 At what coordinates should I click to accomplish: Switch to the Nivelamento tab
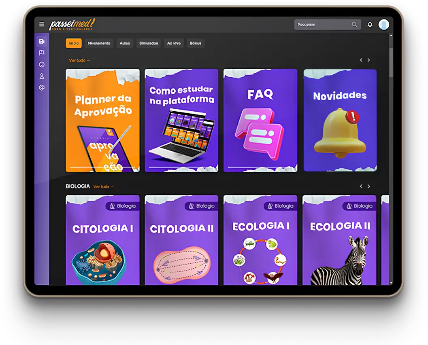(x=99, y=43)
